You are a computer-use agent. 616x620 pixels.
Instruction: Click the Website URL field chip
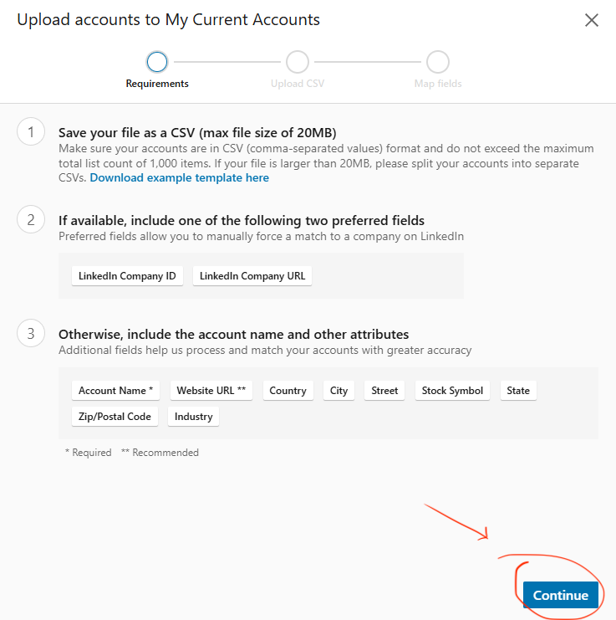tap(211, 391)
